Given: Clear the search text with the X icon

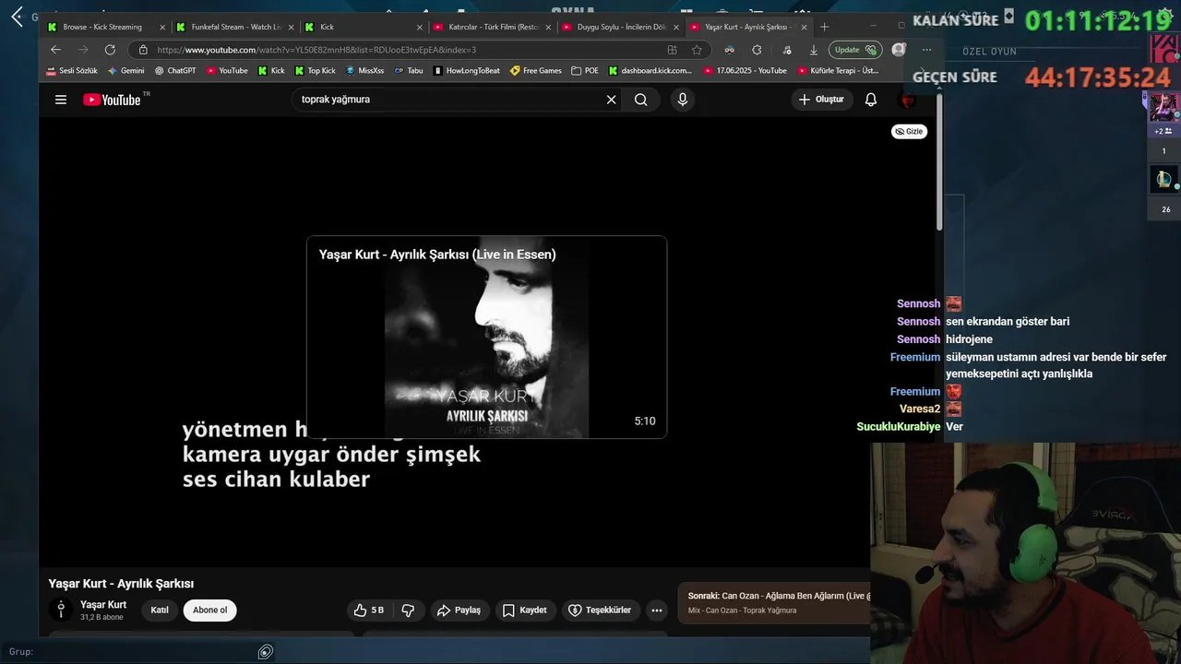Looking at the screenshot, I should [x=611, y=100].
